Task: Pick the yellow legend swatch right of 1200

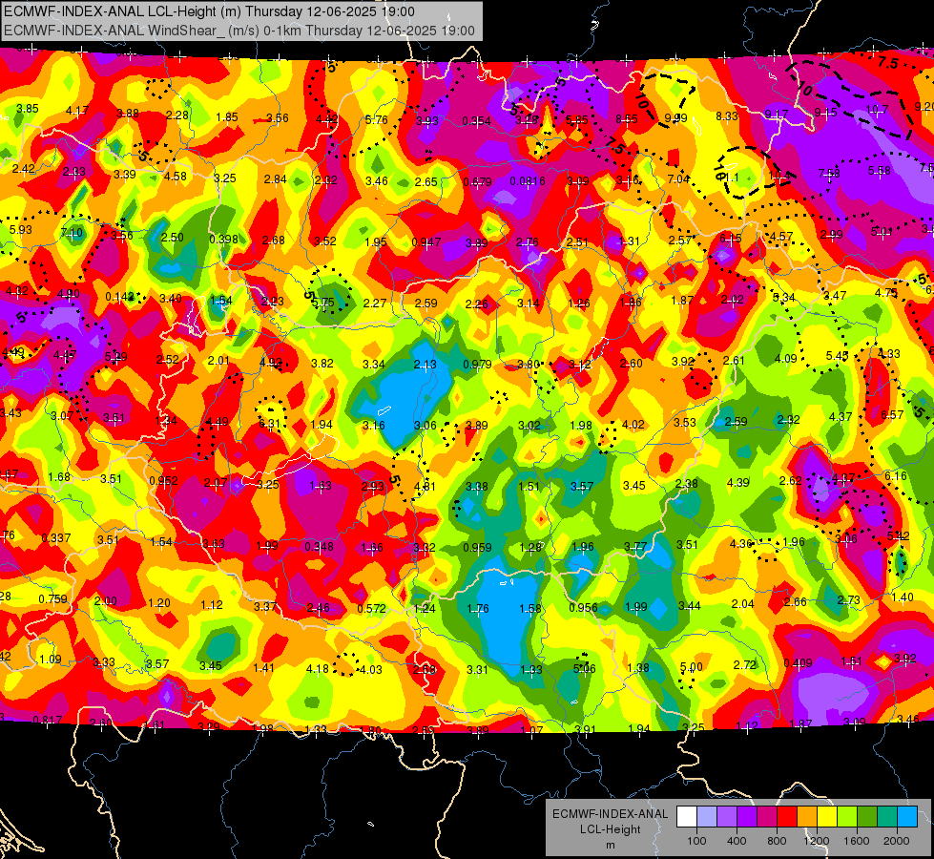Action: [827, 817]
